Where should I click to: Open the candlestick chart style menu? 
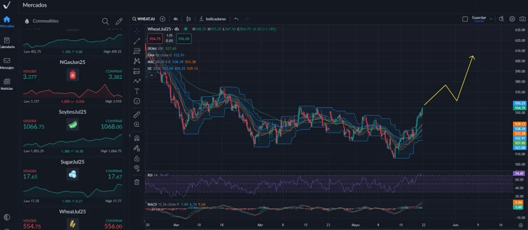[189, 19]
